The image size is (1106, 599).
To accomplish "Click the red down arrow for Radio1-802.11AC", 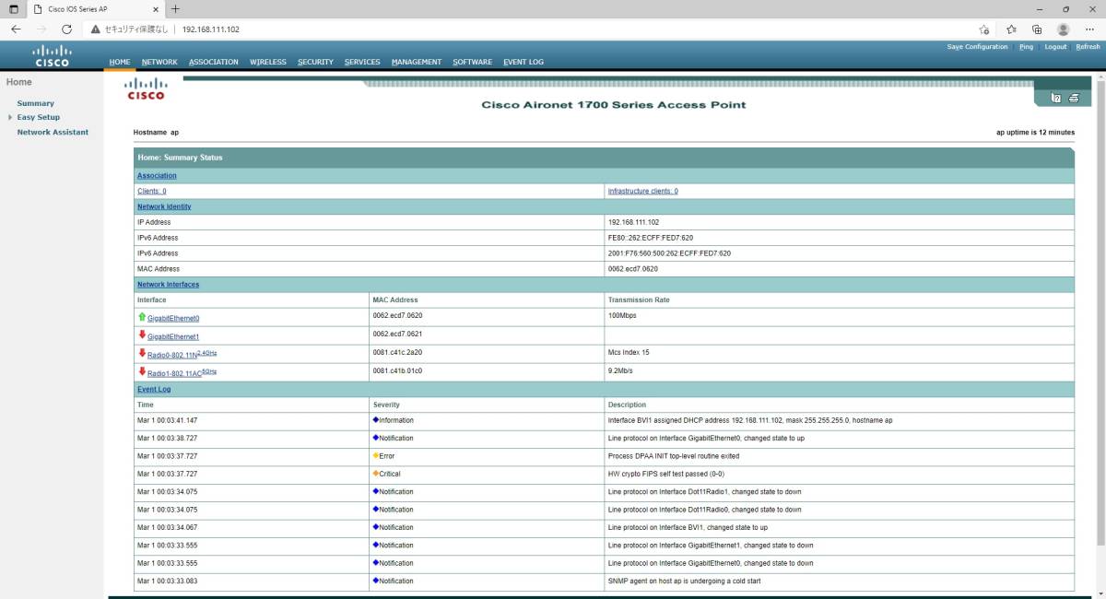I will point(142,371).
